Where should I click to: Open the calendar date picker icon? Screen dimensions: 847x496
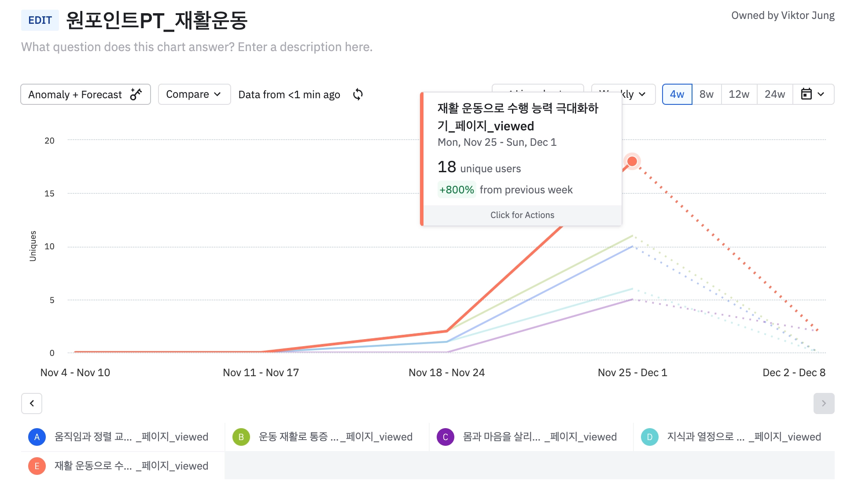pyautogui.click(x=806, y=94)
